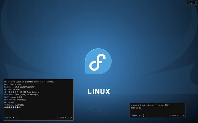This screenshot has width=198, height=123.
Task: Click the home icon in the right terminal prompt
Action: tap(170, 115)
